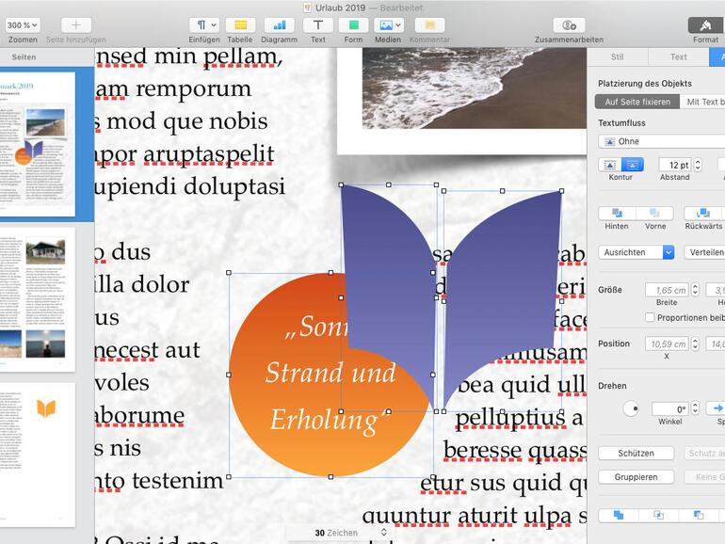This screenshot has height=544, width=725.
Task: Open the Format inspector brush icon
Action: pyautogui.click(x=705, y=25)
